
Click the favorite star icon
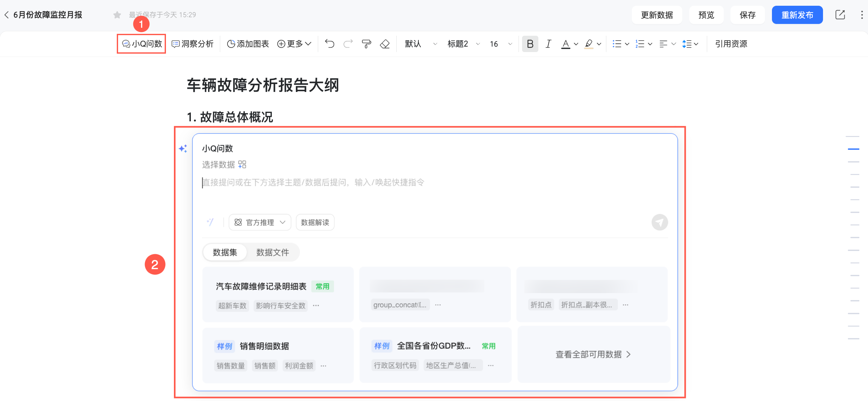(x=117, y=15)
